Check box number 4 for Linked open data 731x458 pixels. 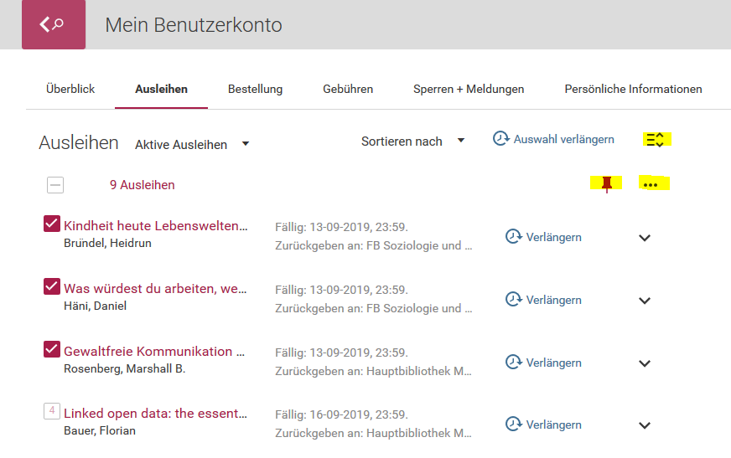tap(52, 411)
